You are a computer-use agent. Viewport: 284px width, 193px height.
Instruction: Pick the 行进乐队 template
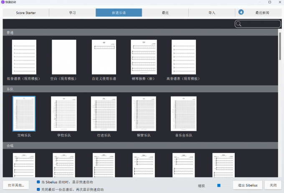point(104,114)
